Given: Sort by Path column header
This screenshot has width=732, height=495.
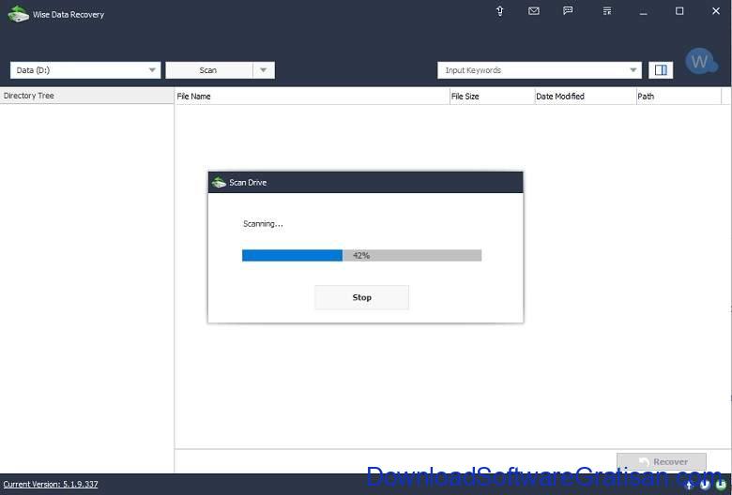Looking at the screenshot, I should point(679,97).
